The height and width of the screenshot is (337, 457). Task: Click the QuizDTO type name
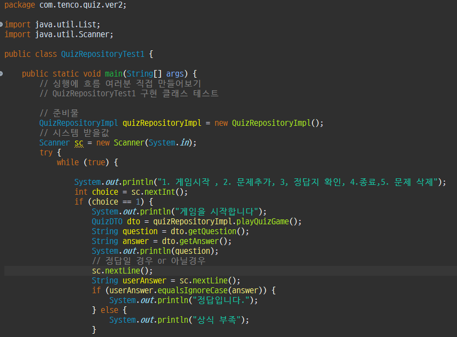[x=107, y=222]
